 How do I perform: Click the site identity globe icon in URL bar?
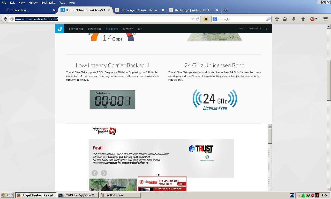coord(12,19)
